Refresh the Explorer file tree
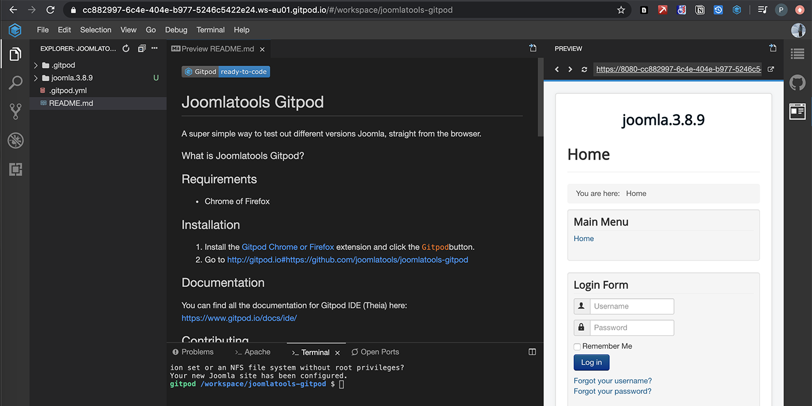 [126, 49]
